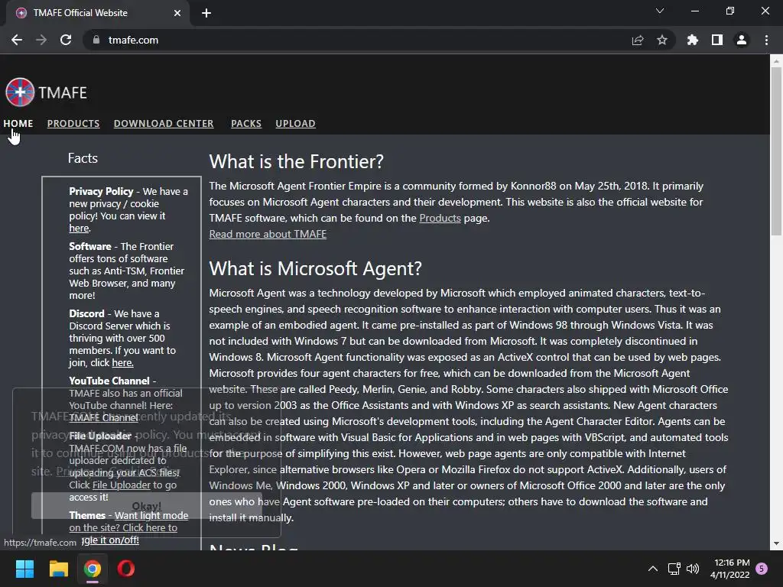Click the volume speaker tray icon
This screenshot has width=783, height=587.
(693, 569)
